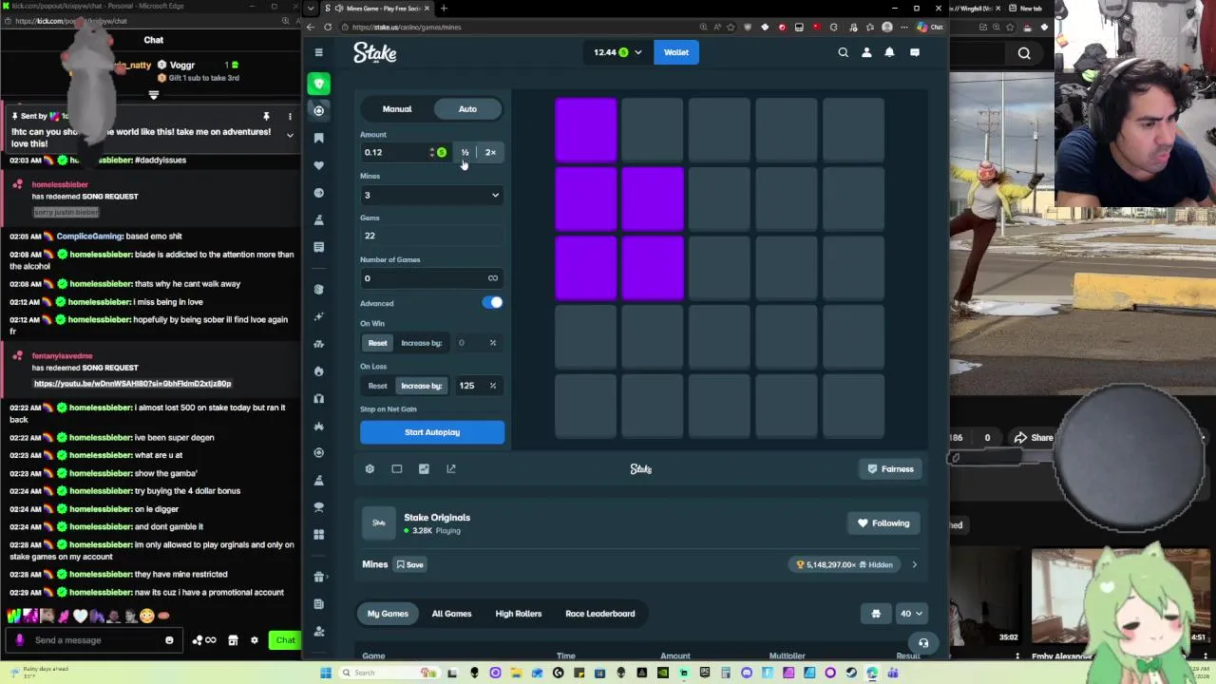Select Increase by for On Loss

(421, 386)
